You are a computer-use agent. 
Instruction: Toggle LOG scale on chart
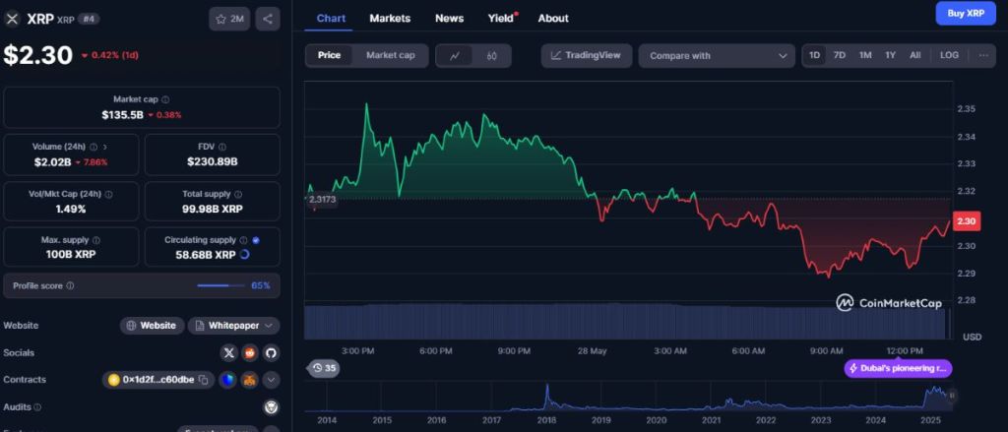click(949, 55)
